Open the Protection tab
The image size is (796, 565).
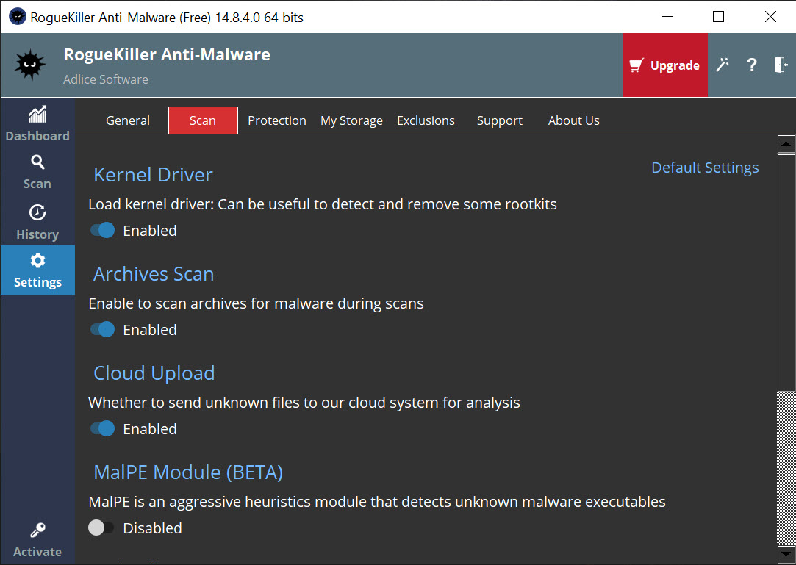coord(277,121)
